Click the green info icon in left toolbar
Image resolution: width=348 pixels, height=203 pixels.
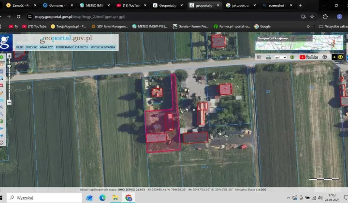pos(2,57)
